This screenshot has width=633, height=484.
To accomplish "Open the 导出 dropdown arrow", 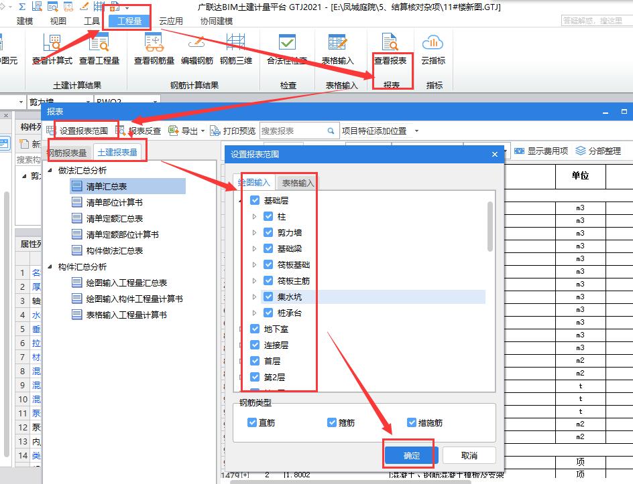I will 203,131.
